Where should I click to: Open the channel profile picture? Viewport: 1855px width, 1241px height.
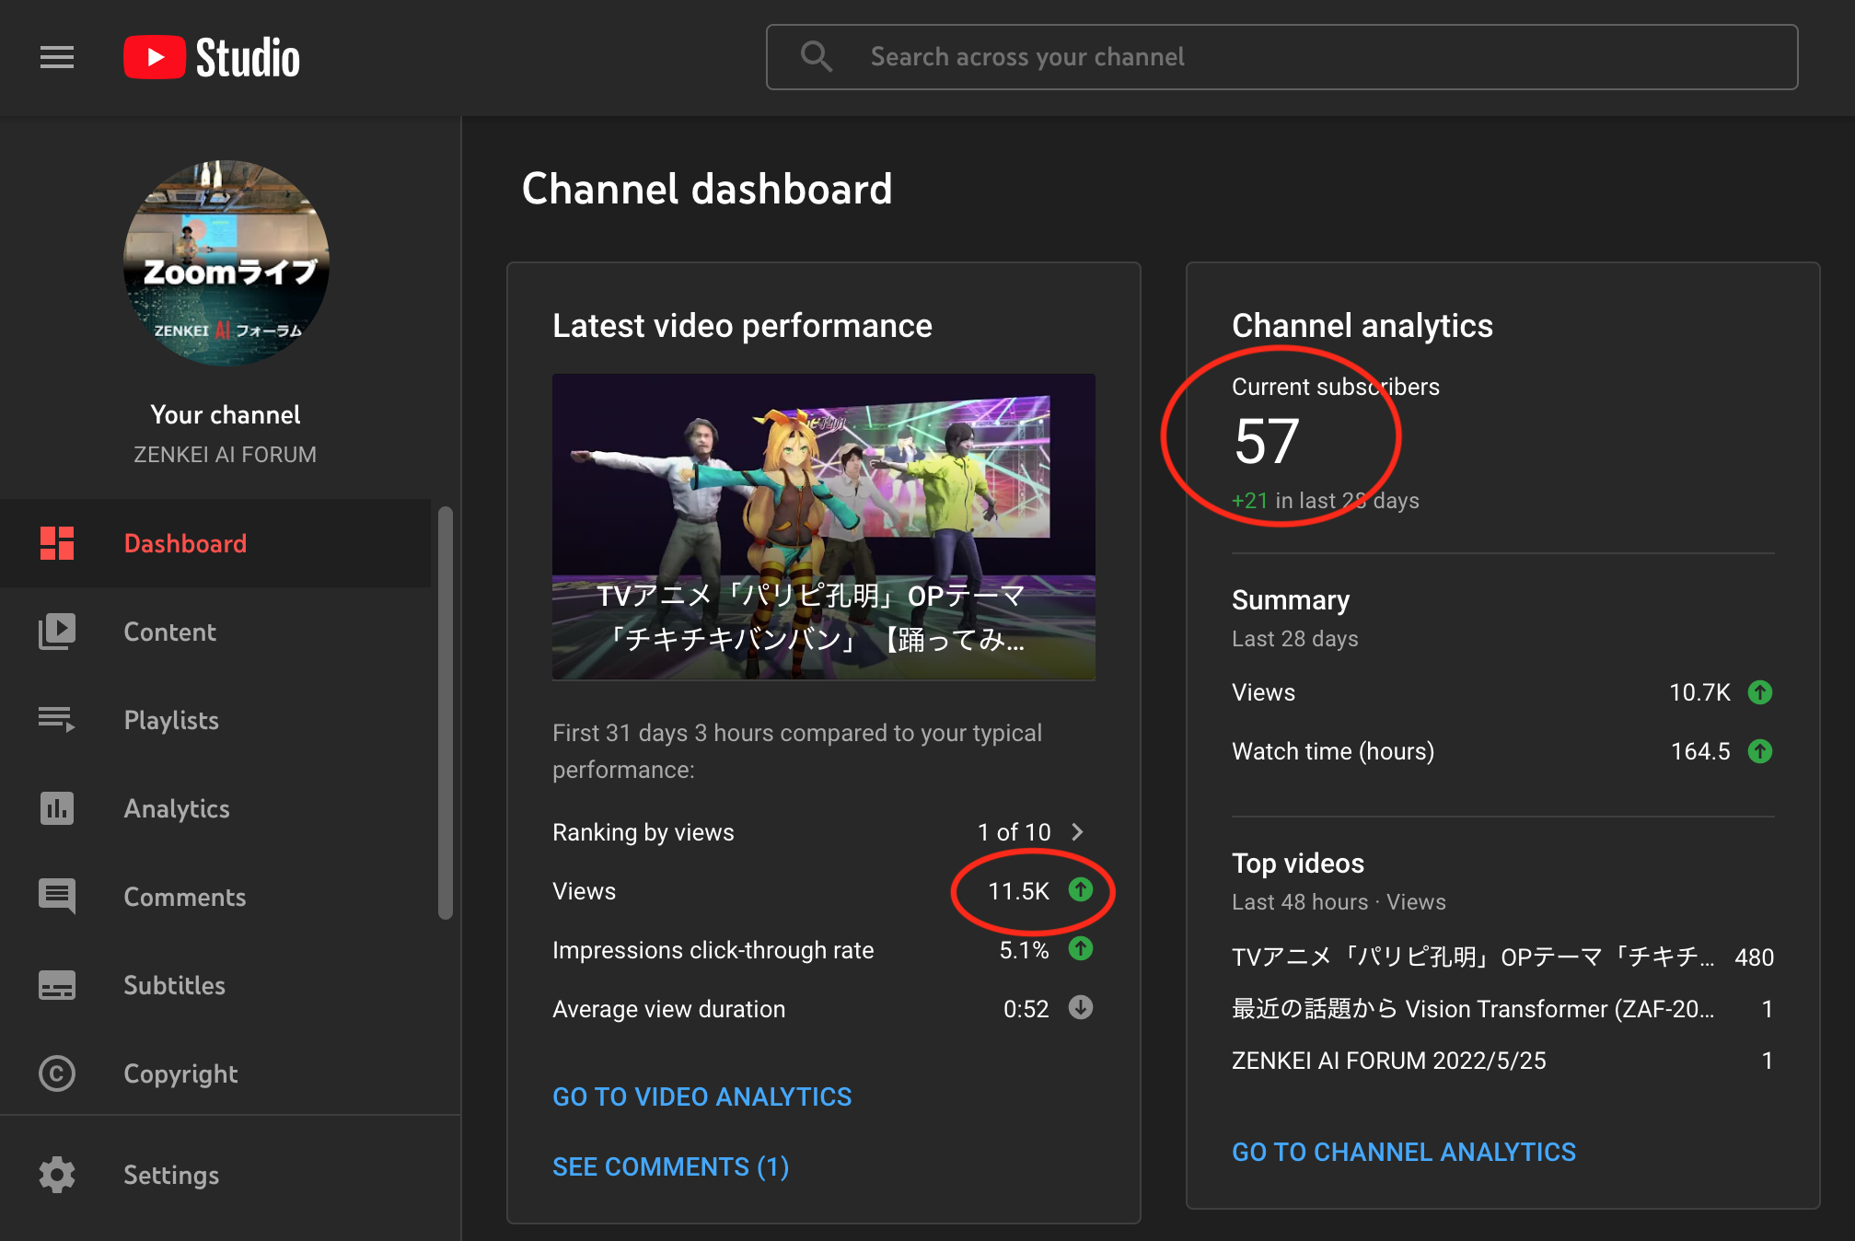[226, 263]
